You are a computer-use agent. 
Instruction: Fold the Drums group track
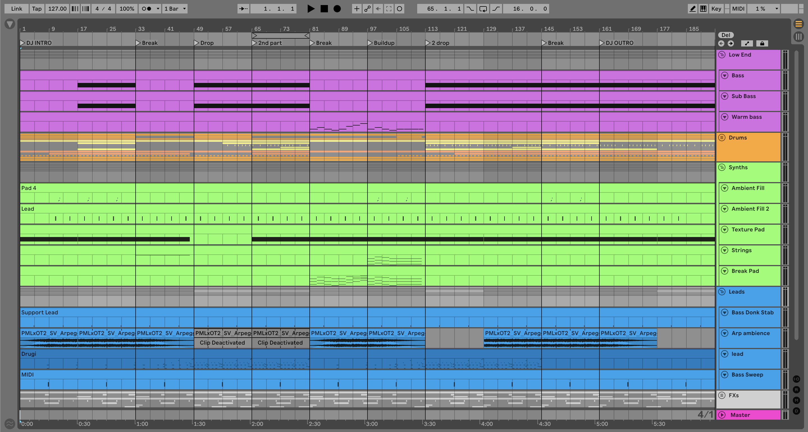pyautogui.click(x=722, y=138)
